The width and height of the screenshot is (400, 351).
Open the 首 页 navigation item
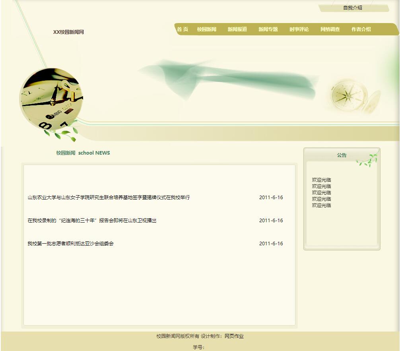(x=183, y=29)
